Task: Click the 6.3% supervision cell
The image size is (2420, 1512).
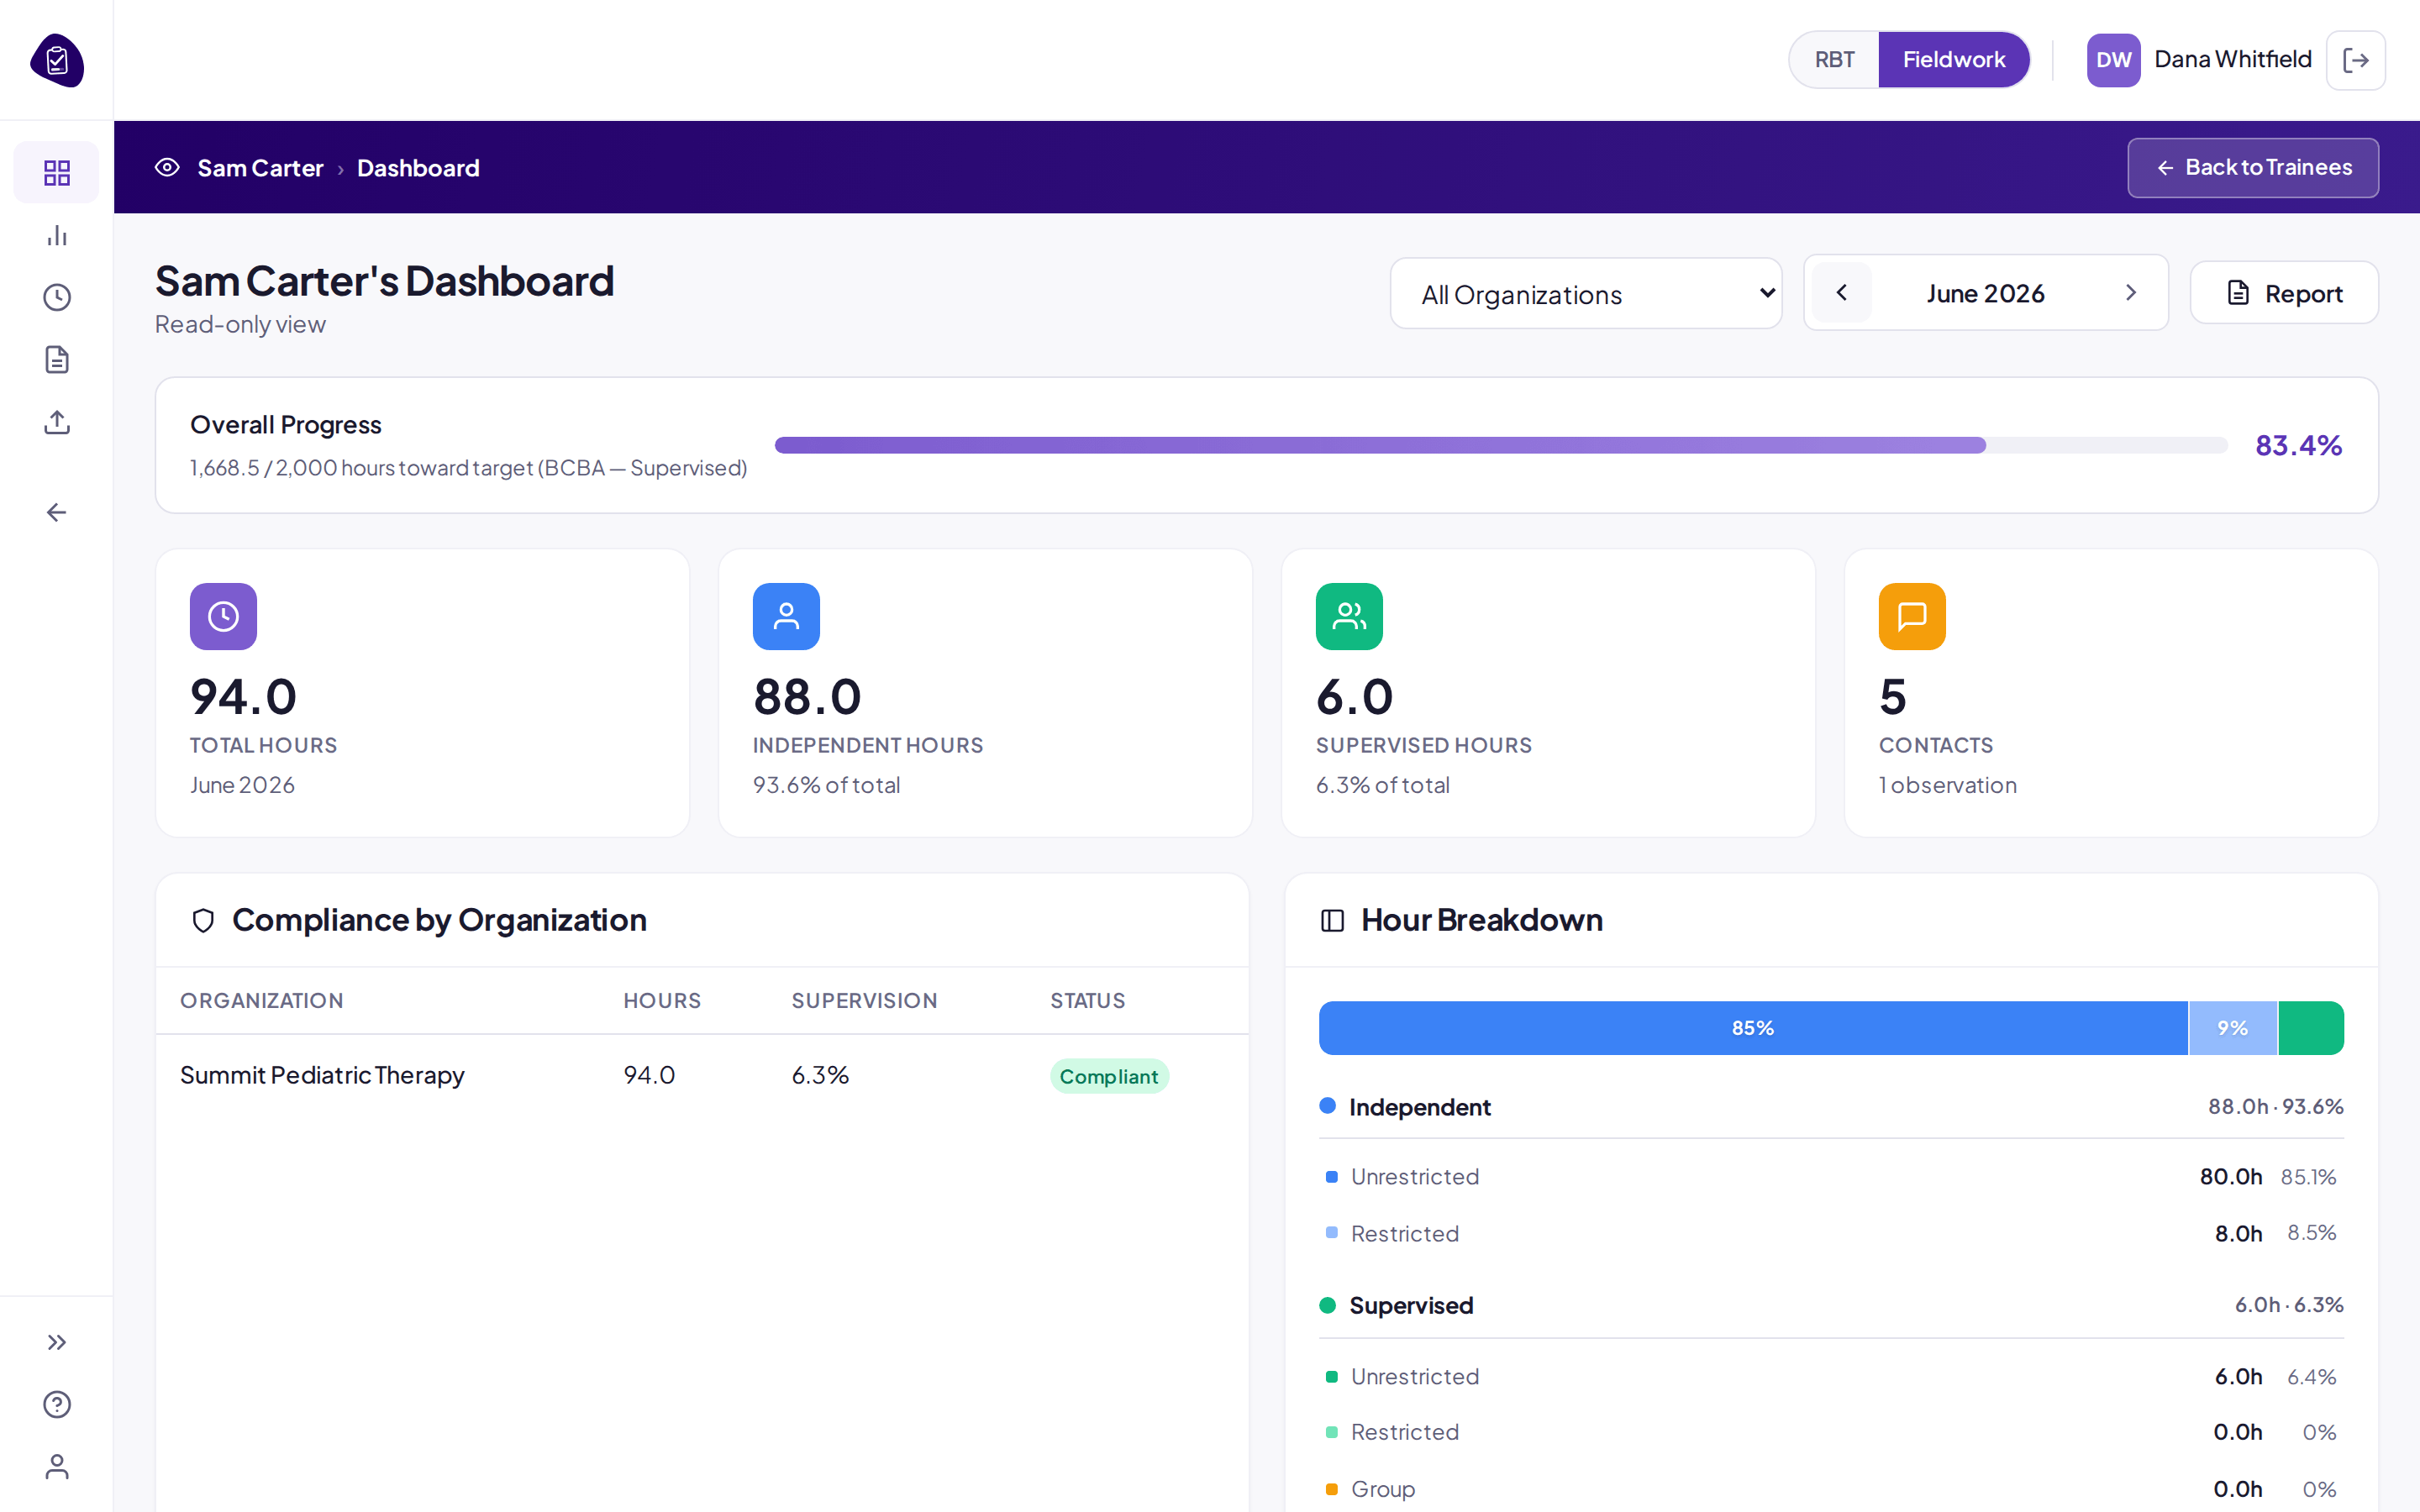Action: coord(820,1075)
